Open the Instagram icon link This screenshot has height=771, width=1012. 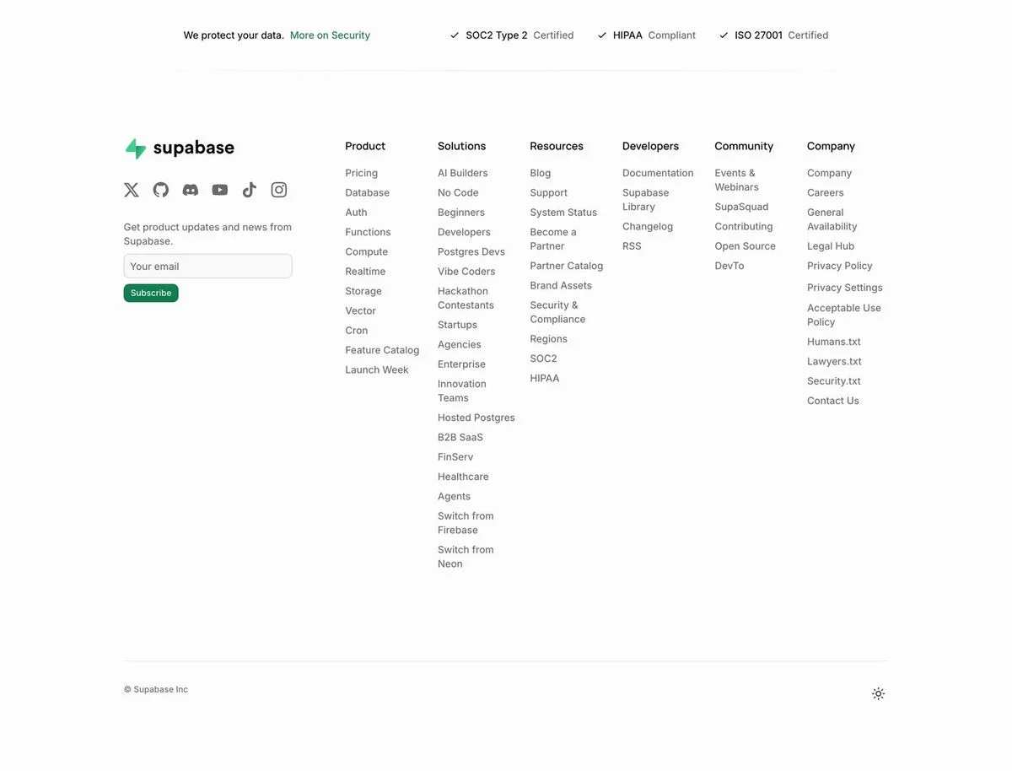[x=279, y=190]
